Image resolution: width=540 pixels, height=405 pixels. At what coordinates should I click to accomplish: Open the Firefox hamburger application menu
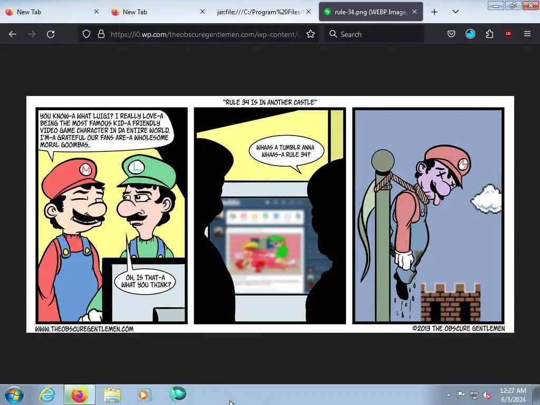[527, 34]
